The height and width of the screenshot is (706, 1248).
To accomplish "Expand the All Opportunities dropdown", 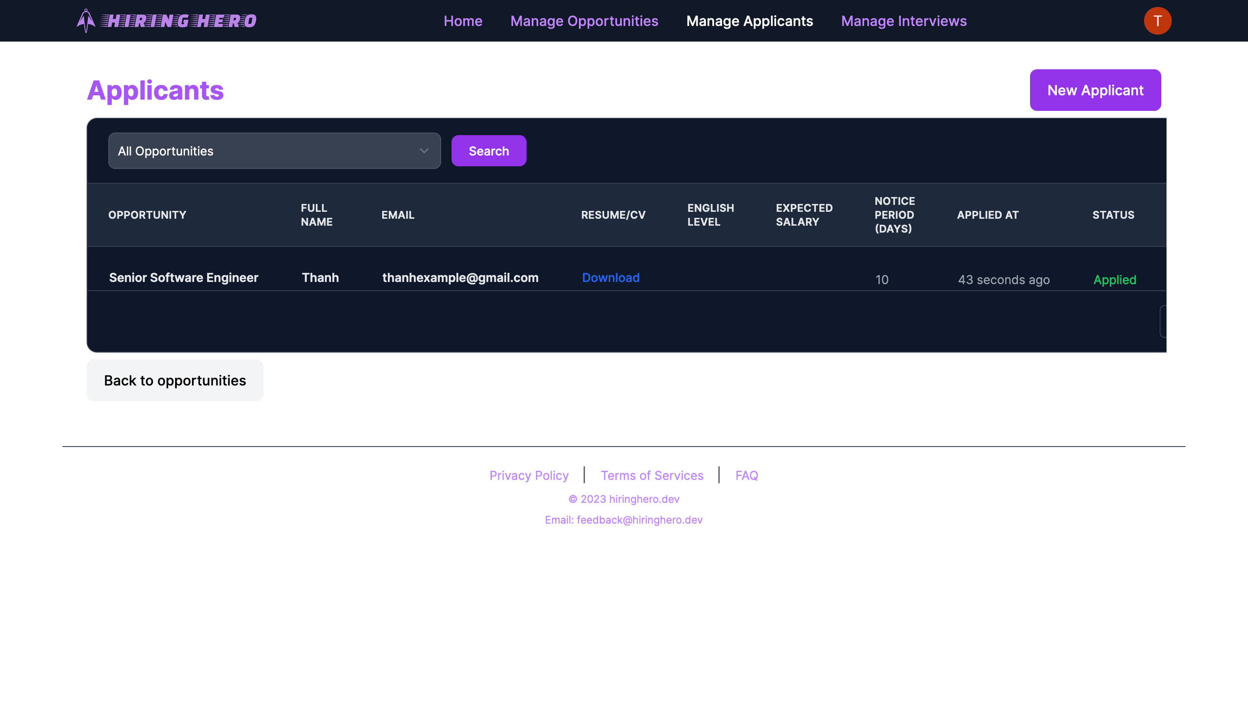I will [x=274, y=151].
